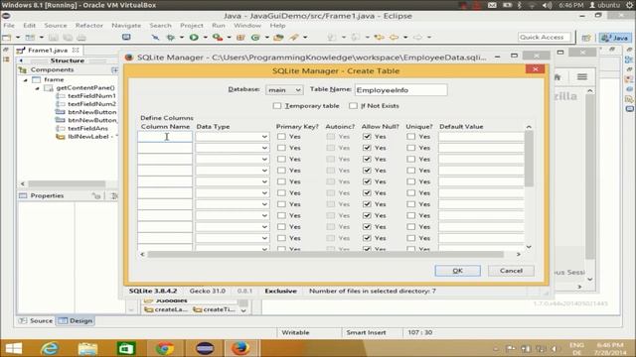Click the Structure panel horizontal scrollbar
Viewport: 636px width, 357px height.
pos(67,183)
